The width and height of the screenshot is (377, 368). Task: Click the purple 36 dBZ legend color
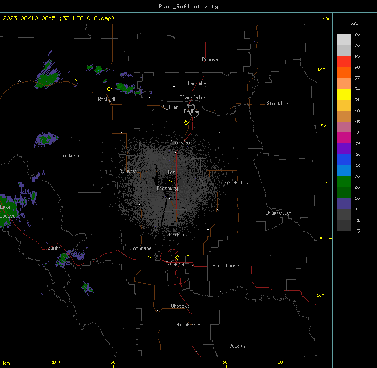click(344, 149)
